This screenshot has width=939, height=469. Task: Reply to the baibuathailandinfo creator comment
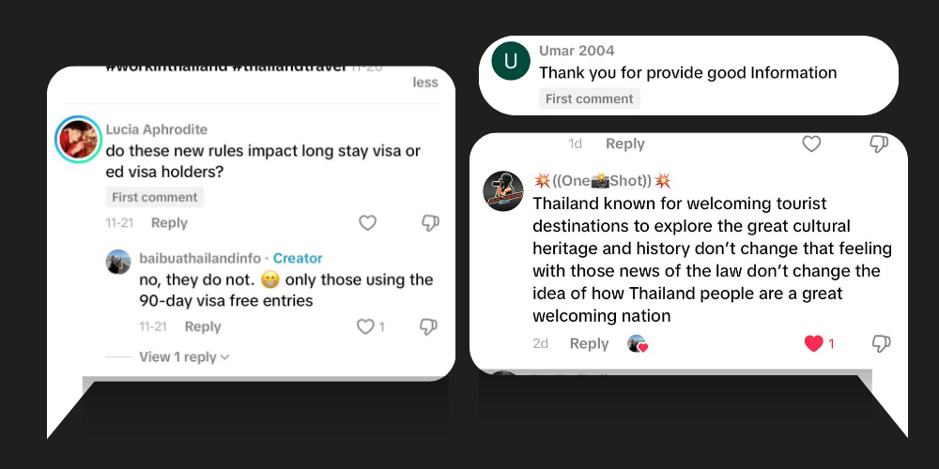[x=203, y=326]
